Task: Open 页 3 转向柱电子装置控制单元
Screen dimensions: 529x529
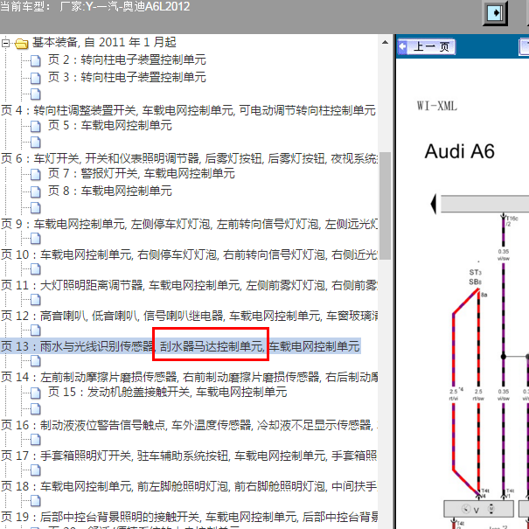Action: 127,77
